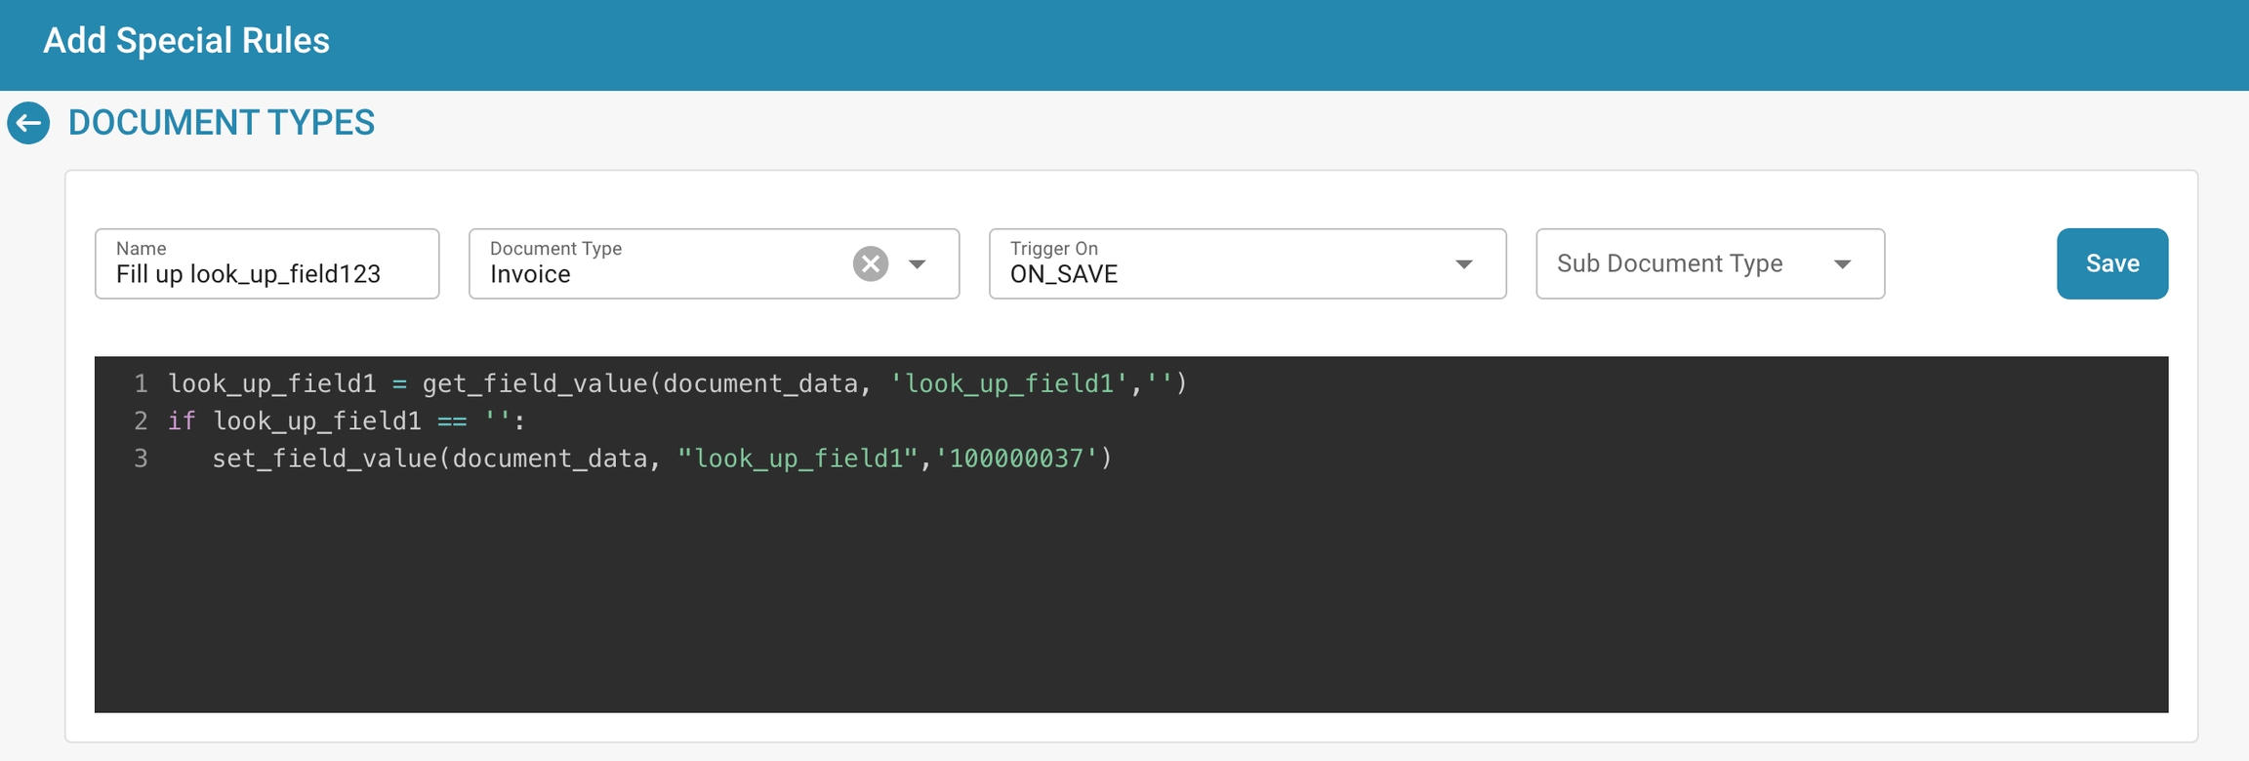The width and height of the screenshot is (2249, 761).
Task: Click the Invoice value in Document Type
Action: (x=530, y=274)
